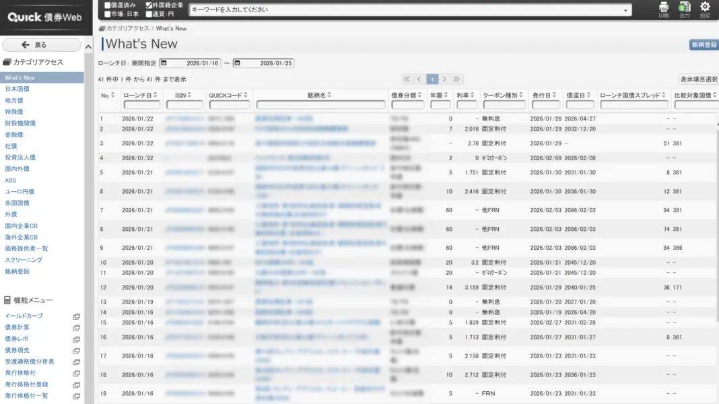This screenshot has width=719, height=404.
Task: Click the 表示項目選択 button
Action: pos(699,79)
